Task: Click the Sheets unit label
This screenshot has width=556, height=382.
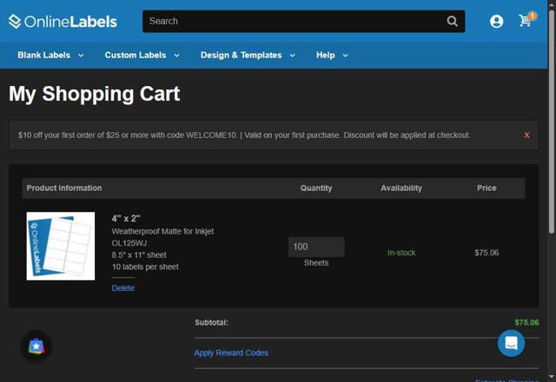Action: [x=316, y=263]
